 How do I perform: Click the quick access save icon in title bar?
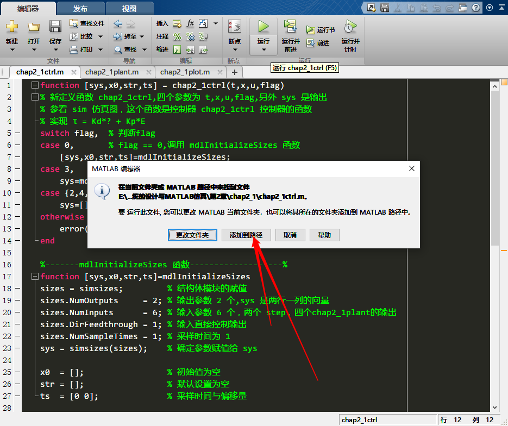[385, 8]
